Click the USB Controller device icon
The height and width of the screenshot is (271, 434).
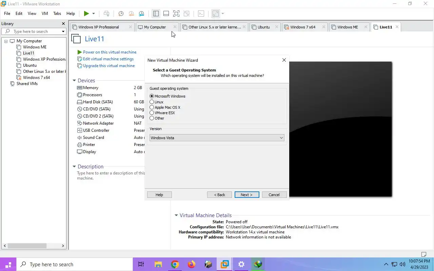[80, 130]
